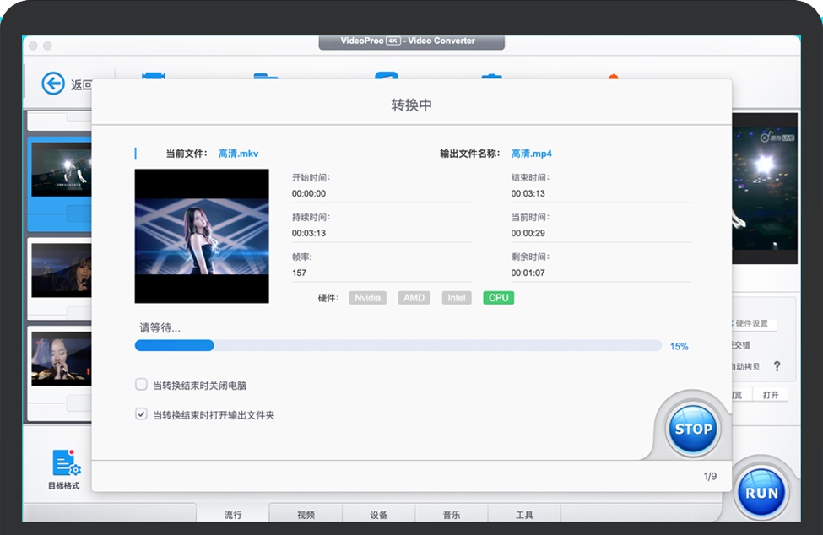Viewport: 823px width, 535px height.
Task: Click the conversion progress bar
Action: 398,345
